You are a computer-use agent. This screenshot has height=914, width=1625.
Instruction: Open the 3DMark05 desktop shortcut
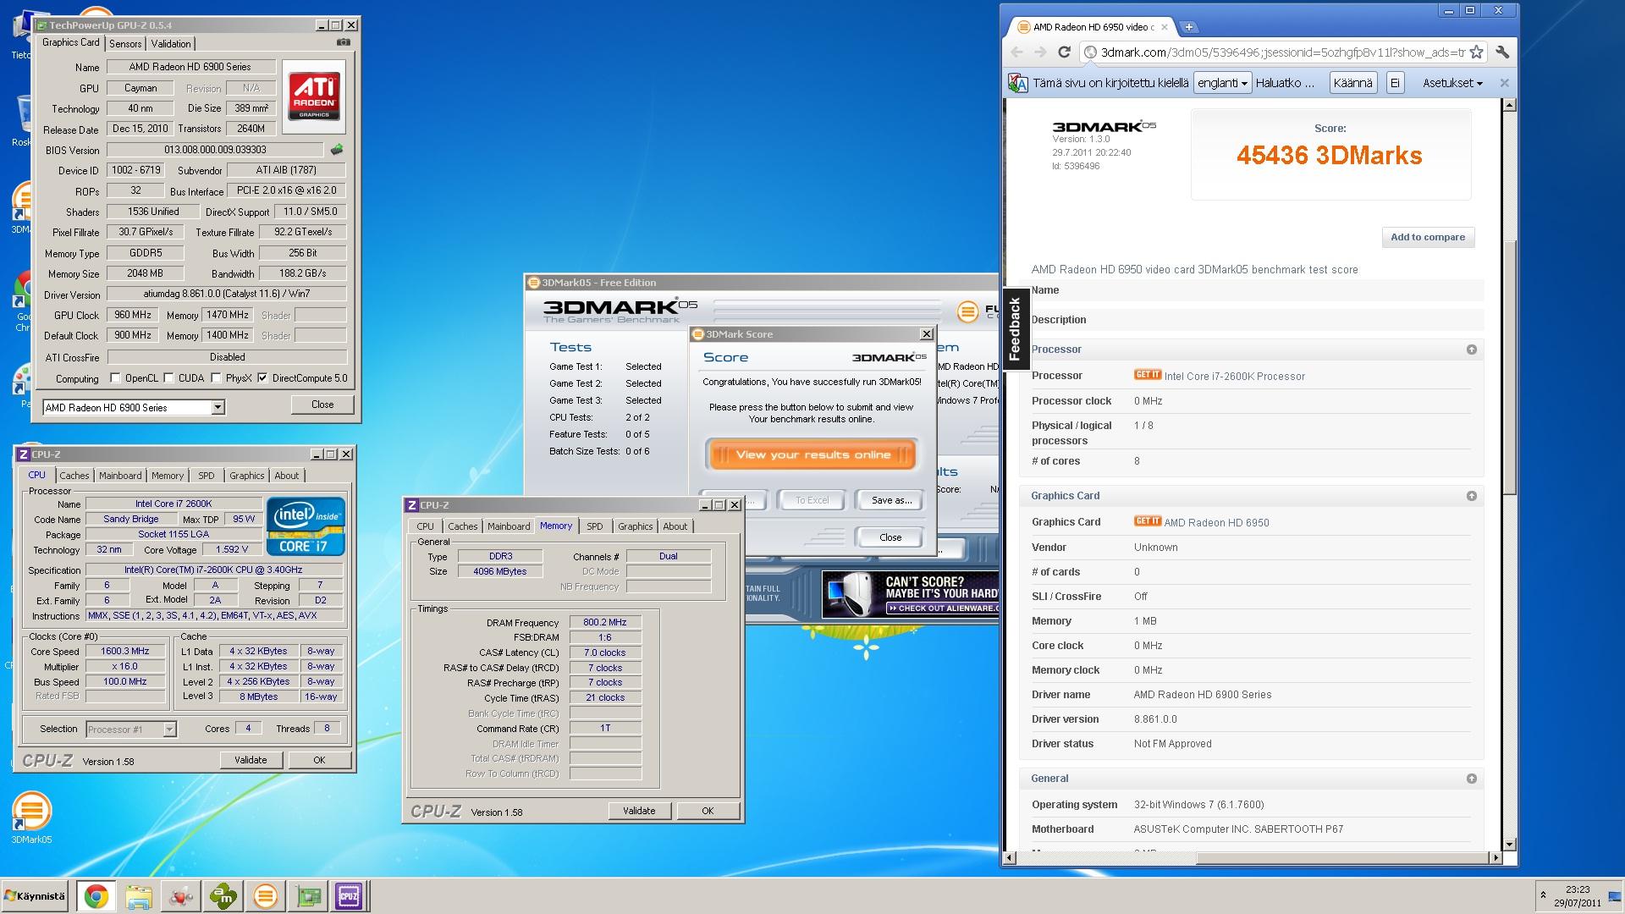pos(31,817)
